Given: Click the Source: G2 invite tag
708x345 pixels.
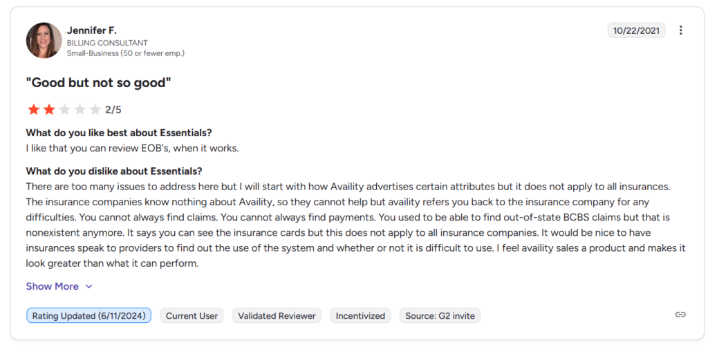Looking at the screenshot, I should [x=440, y=316].
